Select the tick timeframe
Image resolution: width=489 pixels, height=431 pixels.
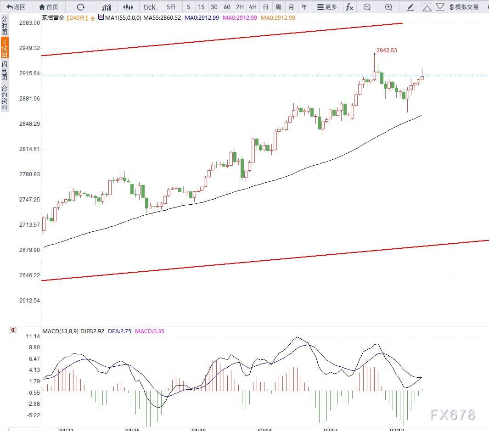[149, 7]
